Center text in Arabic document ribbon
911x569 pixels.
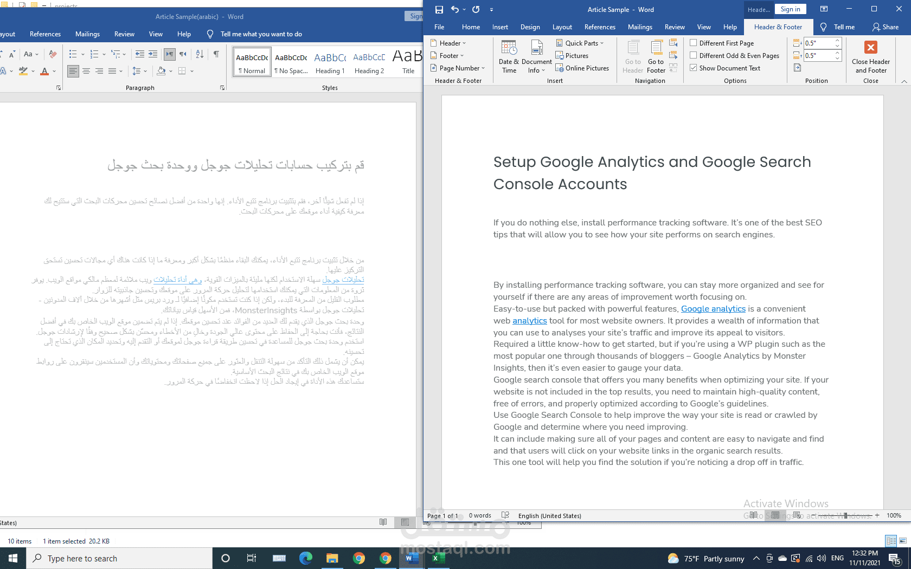pos(86,70)
